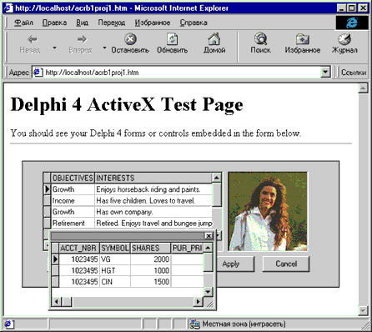
Task: Click the page icon in the address bar
Action: [x=38, y=73]
